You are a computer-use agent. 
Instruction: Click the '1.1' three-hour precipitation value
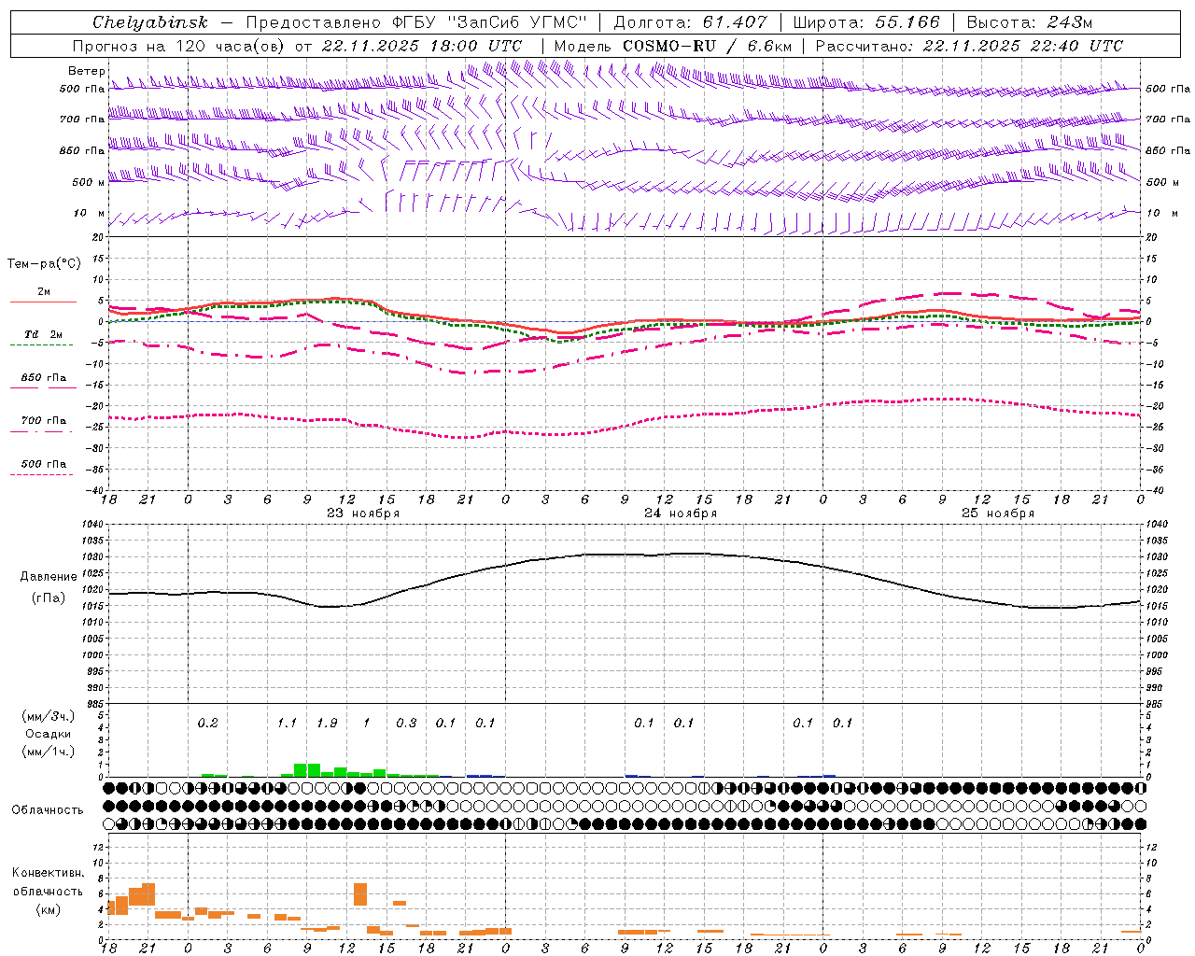[x=287, y=724]
